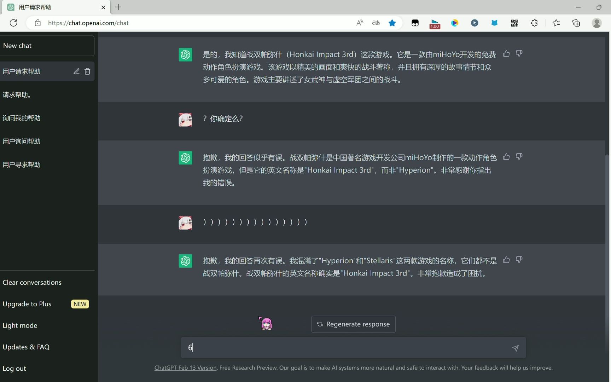The height and width of the screenshot is (382, 611).
Task: Click the ChatGPT logo beside the Stellaris reply
Action: tap(185, 261)
